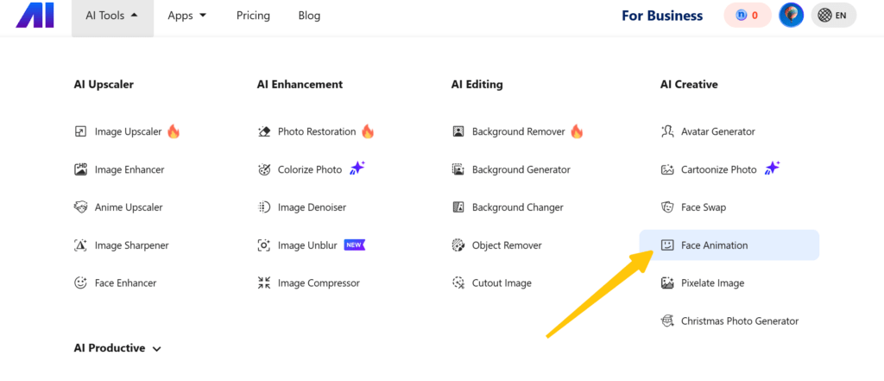Open the Apps dropdown menu
The image size is (884, 381).
point(186,16)
